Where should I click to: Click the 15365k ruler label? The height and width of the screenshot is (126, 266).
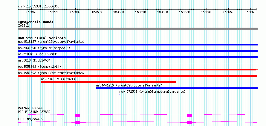pyautogui.click(x=228, y=12)
